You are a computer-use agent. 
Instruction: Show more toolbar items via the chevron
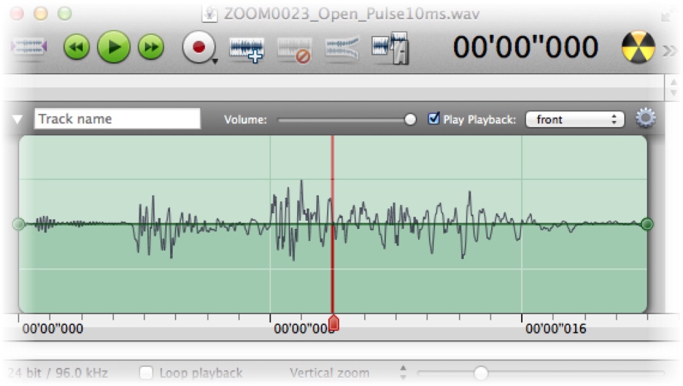(669, 51)
